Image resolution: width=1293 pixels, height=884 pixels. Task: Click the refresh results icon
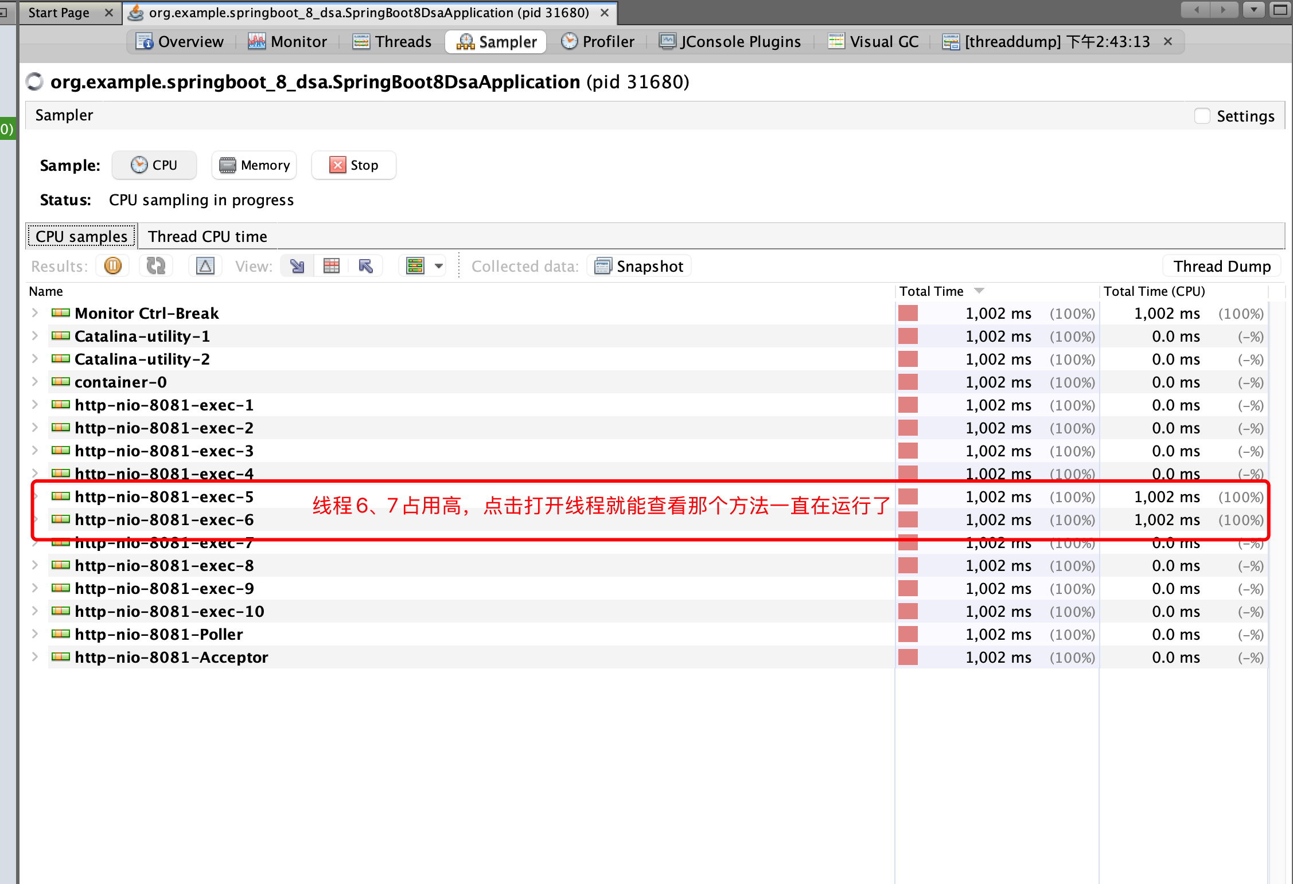coord(155,266)
